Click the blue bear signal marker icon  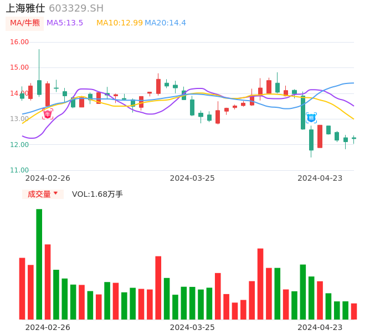point(311,118)
